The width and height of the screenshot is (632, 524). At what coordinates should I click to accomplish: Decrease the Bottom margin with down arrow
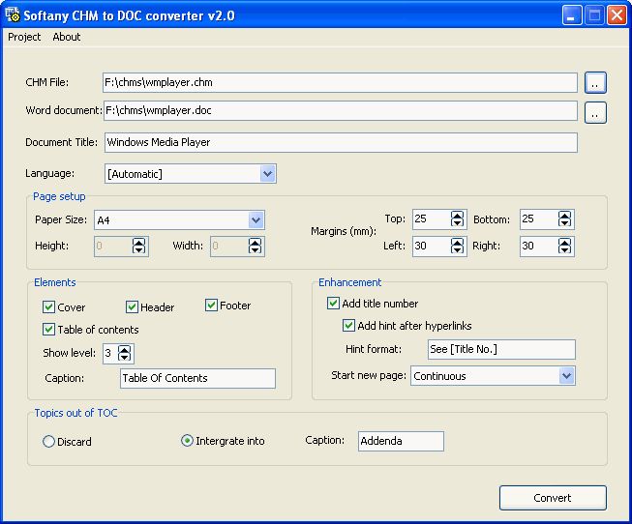tap(565, 224)
